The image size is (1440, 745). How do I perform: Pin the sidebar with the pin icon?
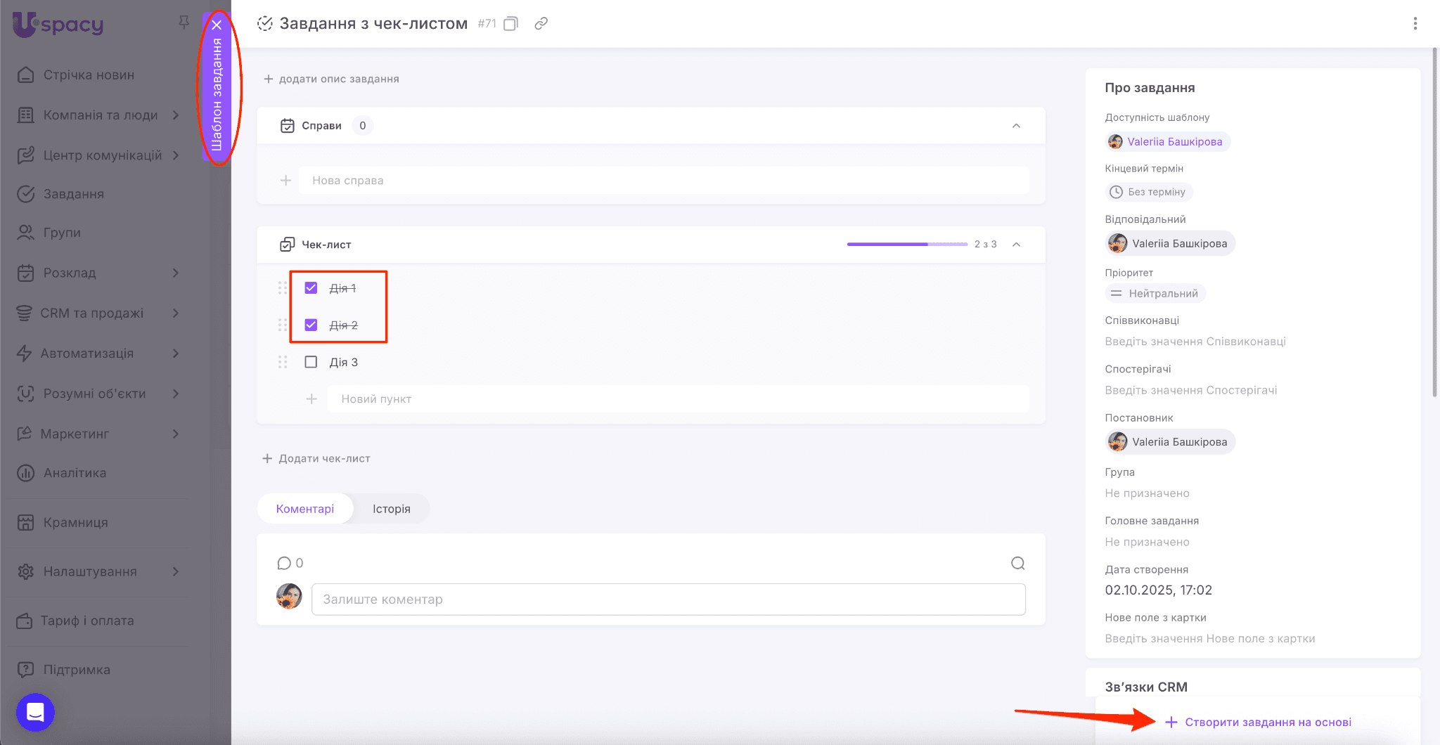[184, 22]
